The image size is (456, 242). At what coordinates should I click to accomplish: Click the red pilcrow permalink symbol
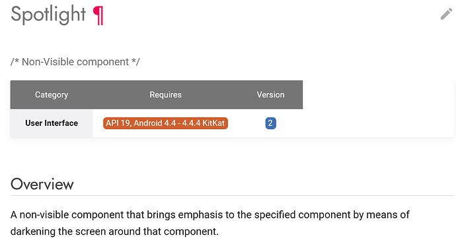pyautogui.click(x=98, y=16)
